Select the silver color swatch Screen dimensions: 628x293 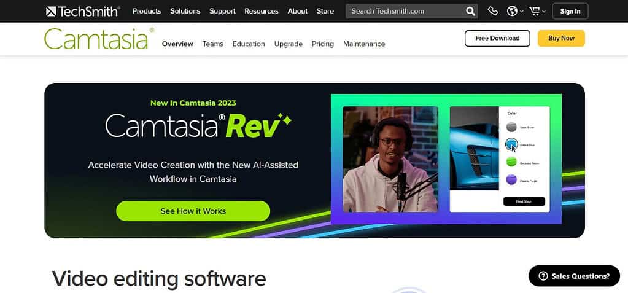pyautogui.click(x=511, y=127)
